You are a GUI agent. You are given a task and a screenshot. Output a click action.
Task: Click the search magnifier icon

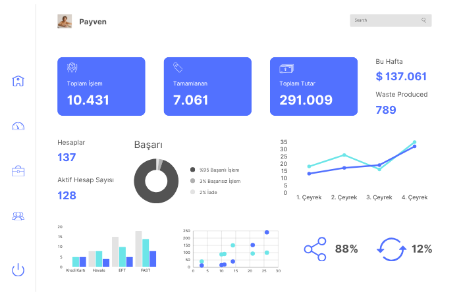[423, 20]
